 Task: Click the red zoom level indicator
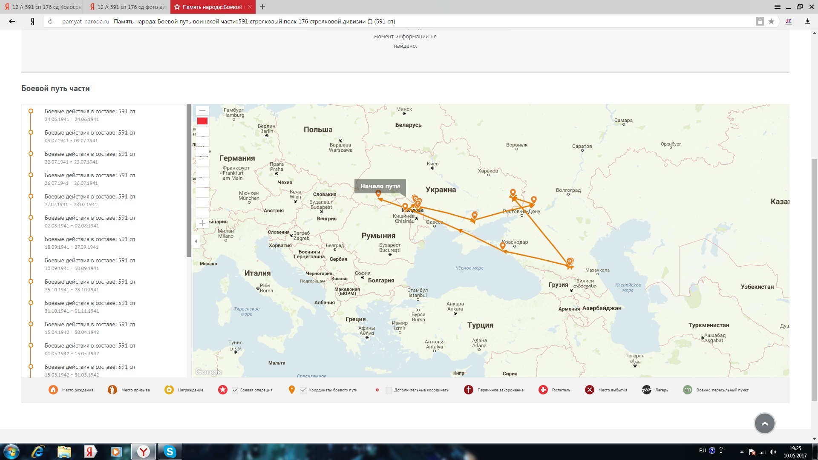(202, 121)
